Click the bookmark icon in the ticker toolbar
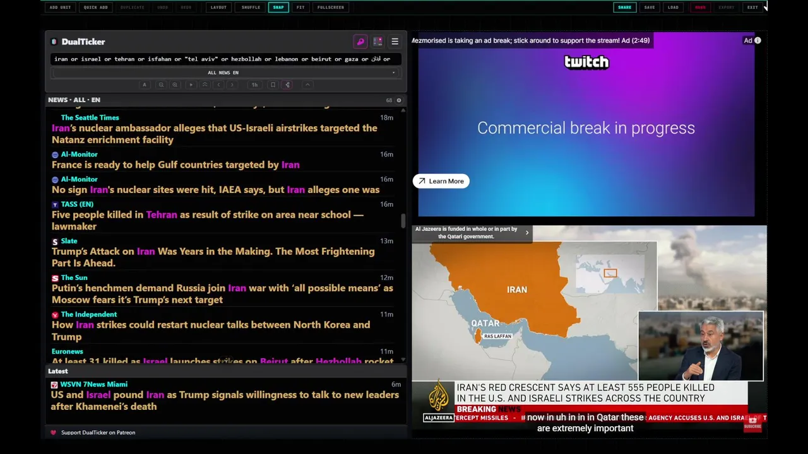The image size is (808, 454). click(x=273, y=84)
